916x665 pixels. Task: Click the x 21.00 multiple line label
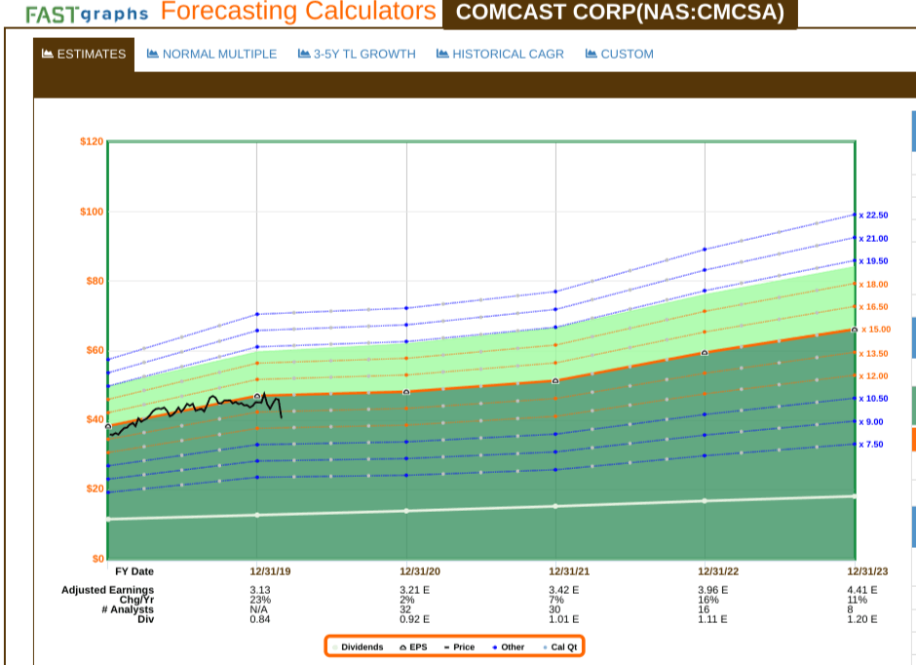pyautogui.click(x=873, y=239)
